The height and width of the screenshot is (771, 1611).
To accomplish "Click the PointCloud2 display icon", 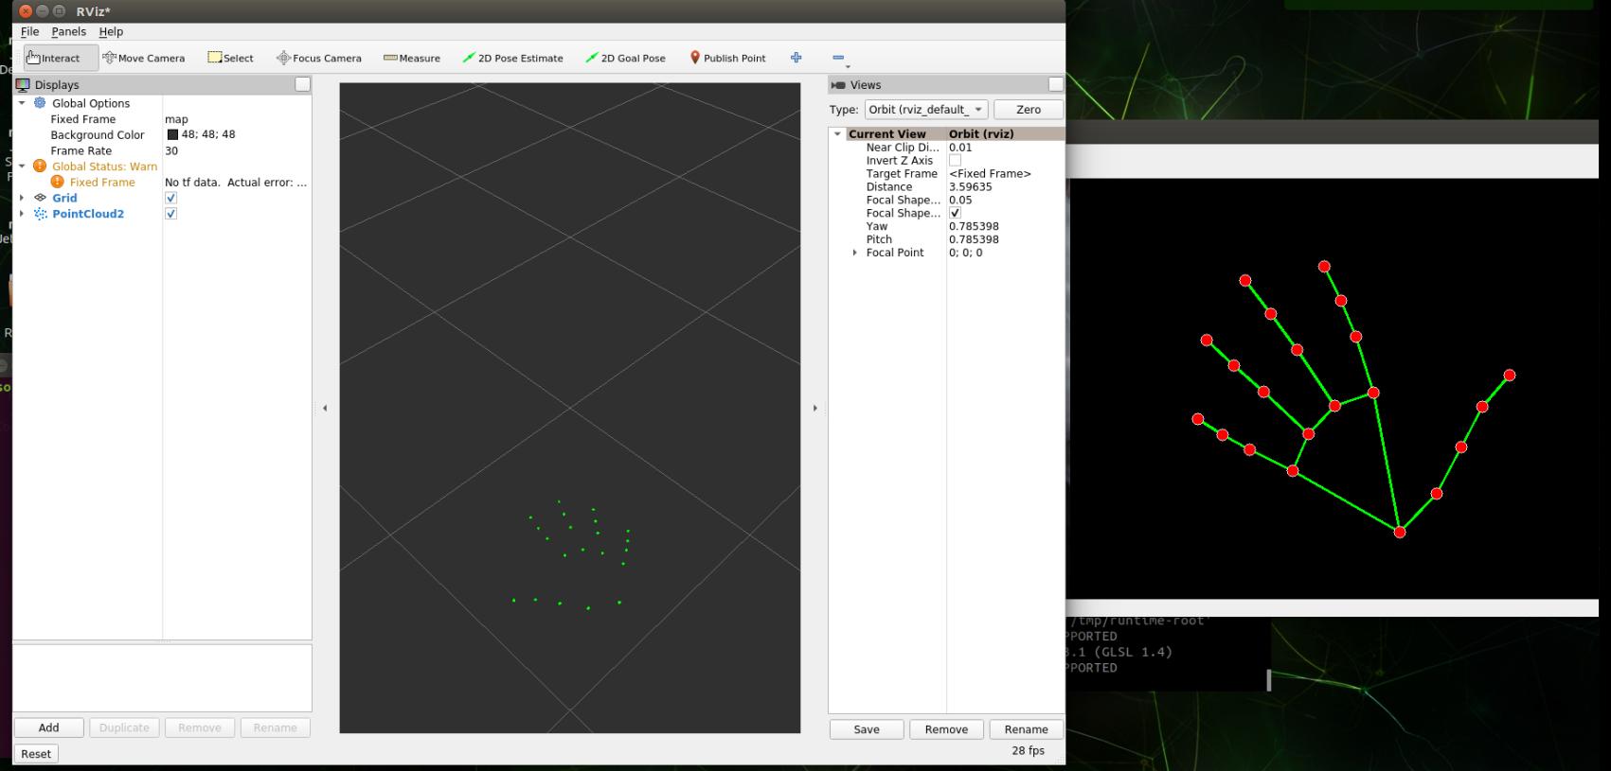I will point(40,214).
